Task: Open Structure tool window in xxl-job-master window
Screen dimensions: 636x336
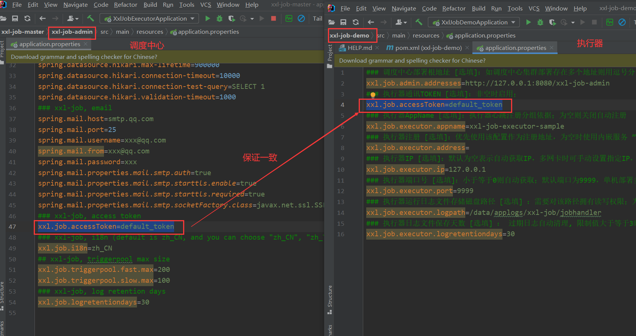Action: coord(2,296)
